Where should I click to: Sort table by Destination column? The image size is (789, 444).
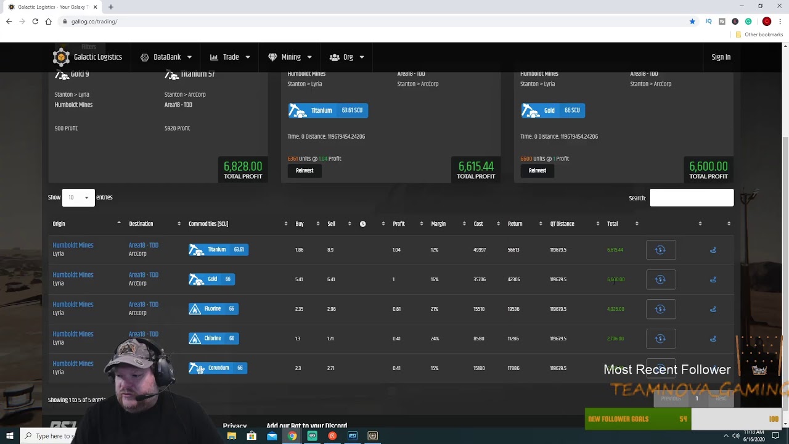pos(154,224)
